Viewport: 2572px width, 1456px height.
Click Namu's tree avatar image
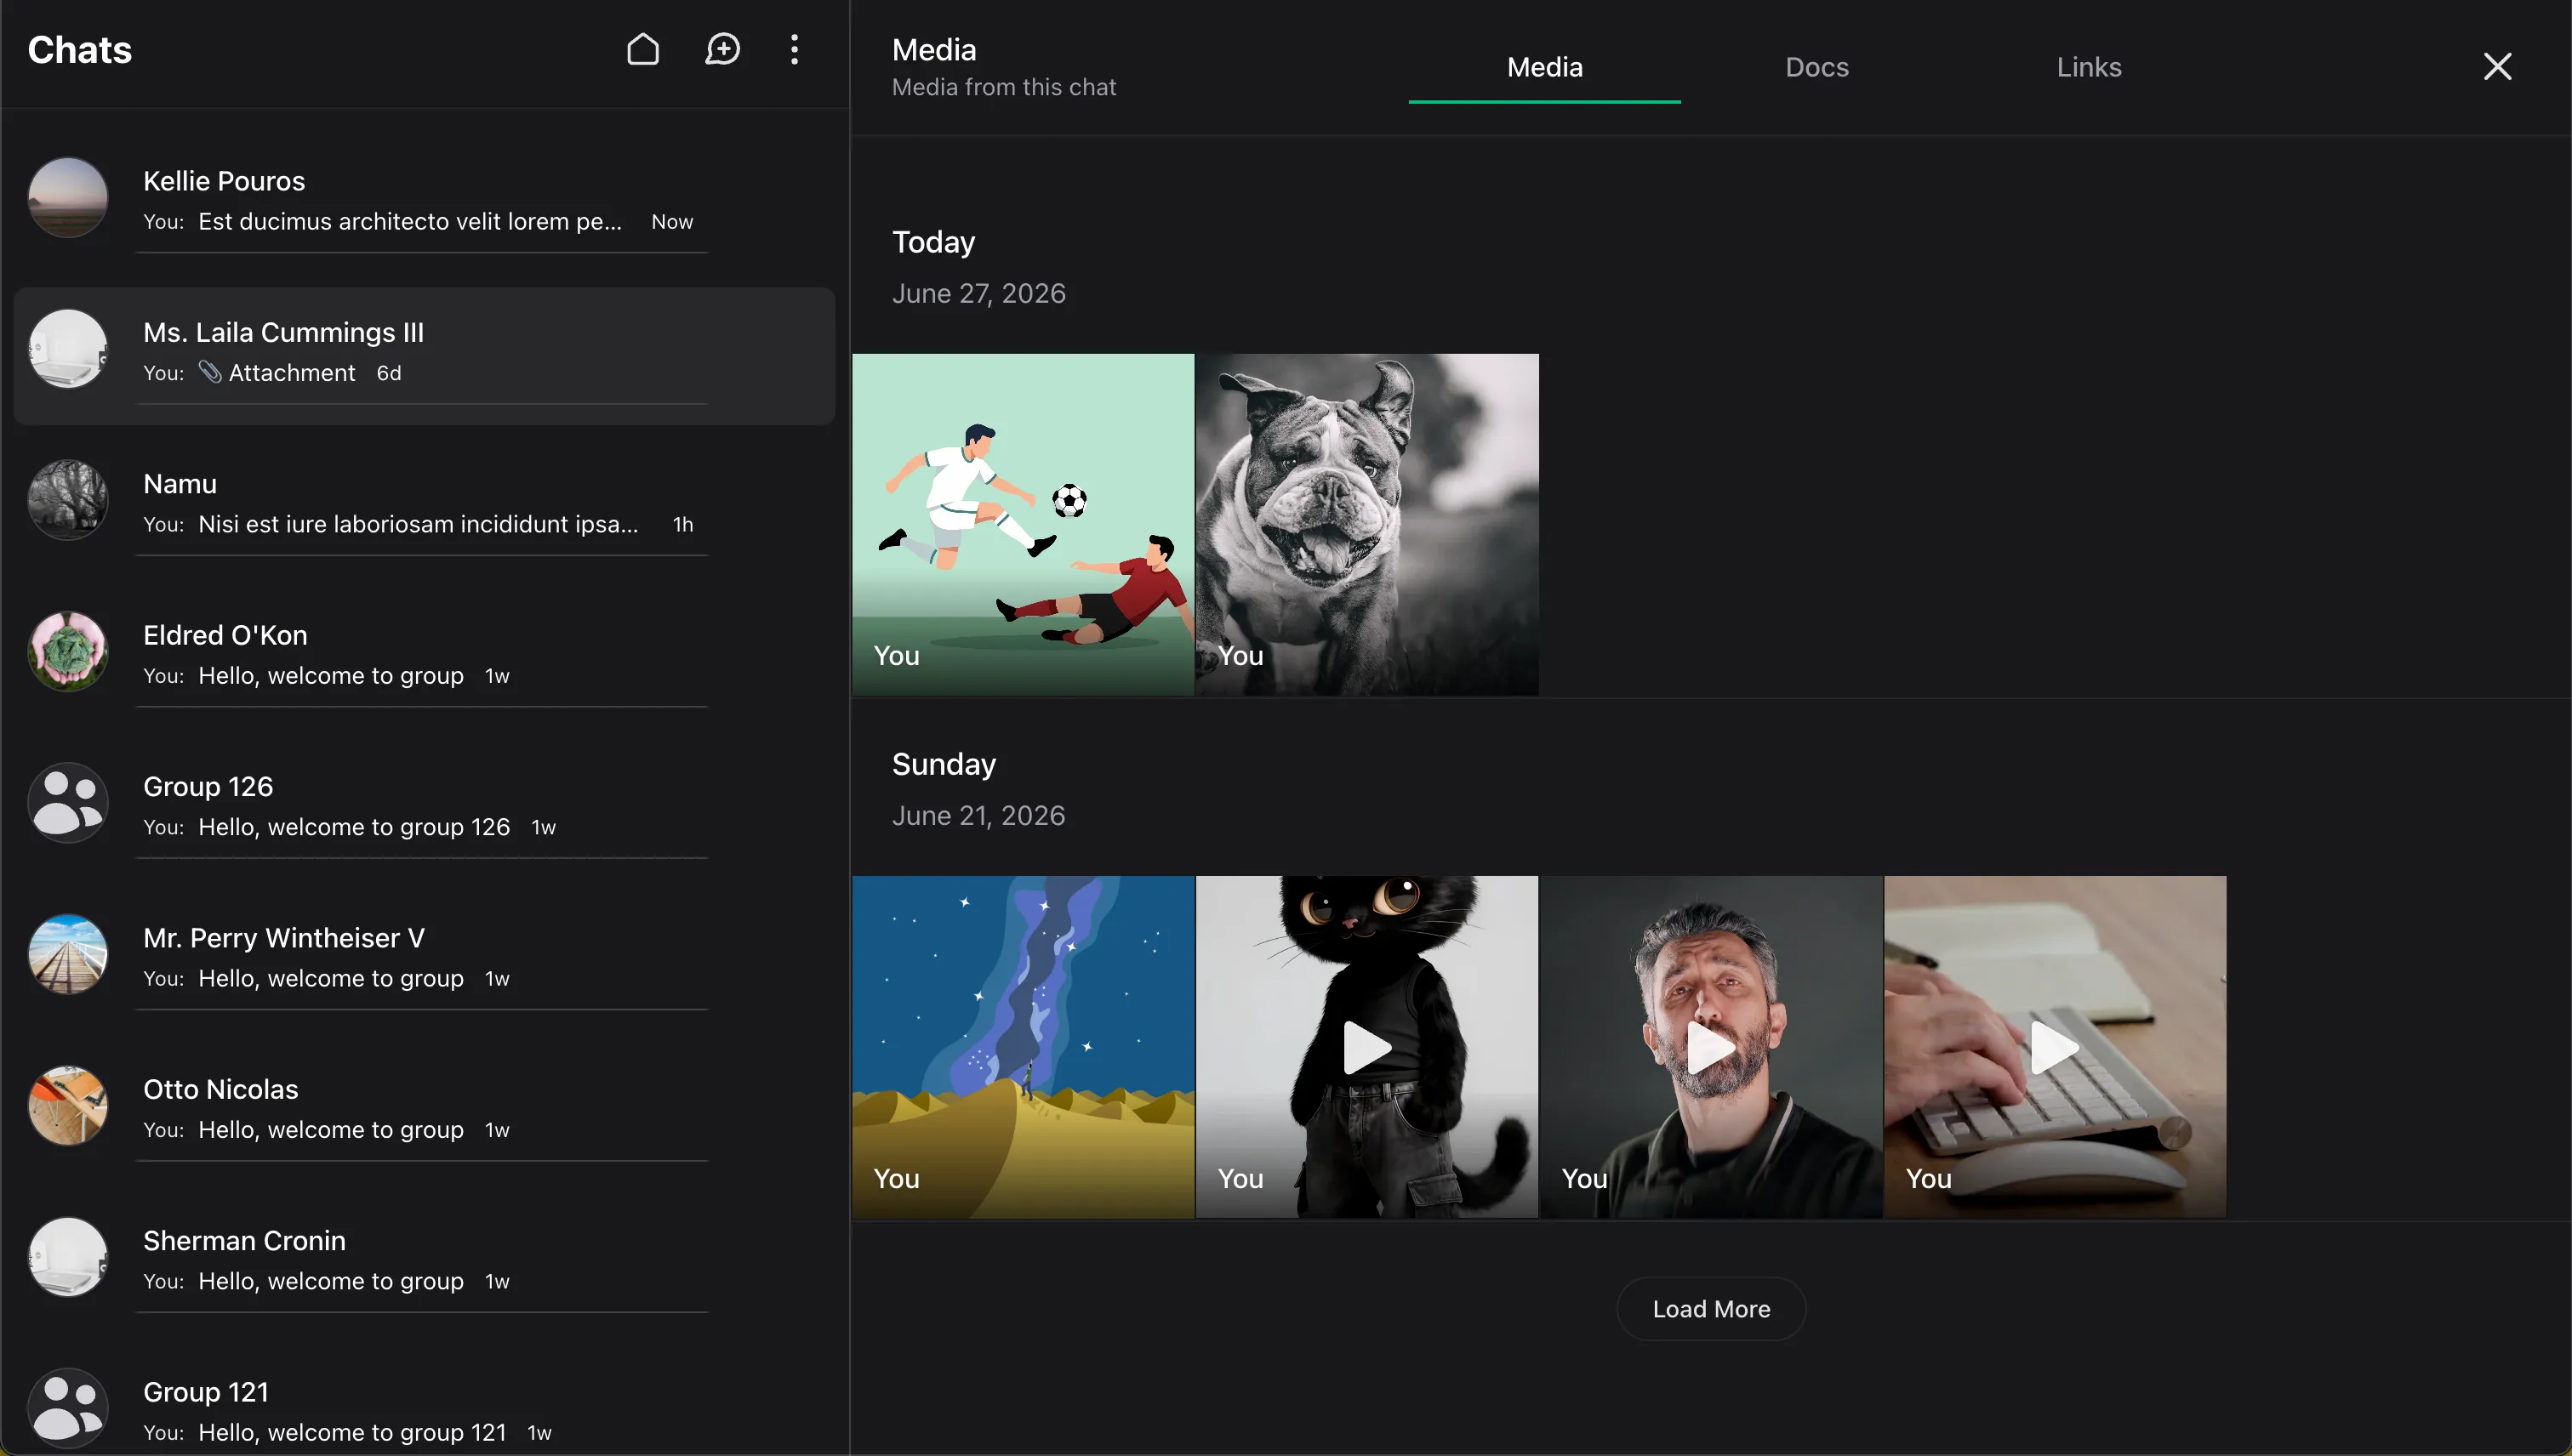(68, 500)
